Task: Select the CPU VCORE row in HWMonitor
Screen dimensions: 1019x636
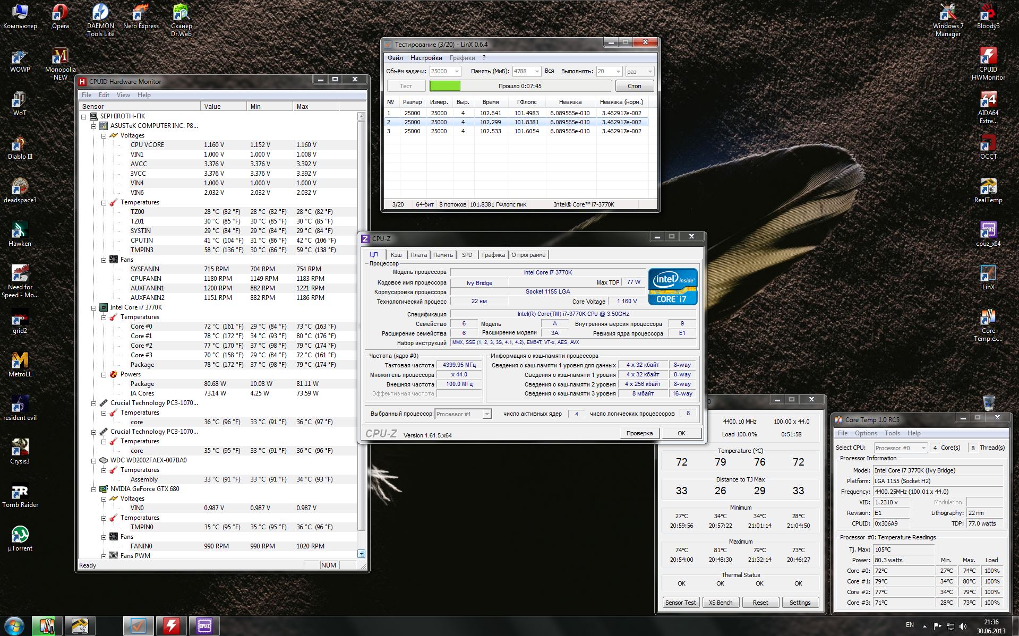Action: [218, 145]
